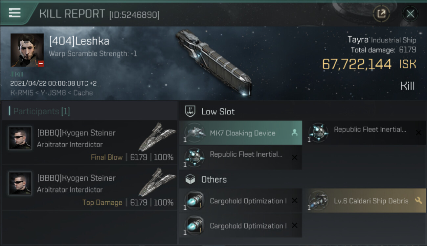The width and height of the screenshot is (427, 246).
Task: Click the K-RMI5 < Y-JSM8 < Cache location
Action: (x=51, y=93)
